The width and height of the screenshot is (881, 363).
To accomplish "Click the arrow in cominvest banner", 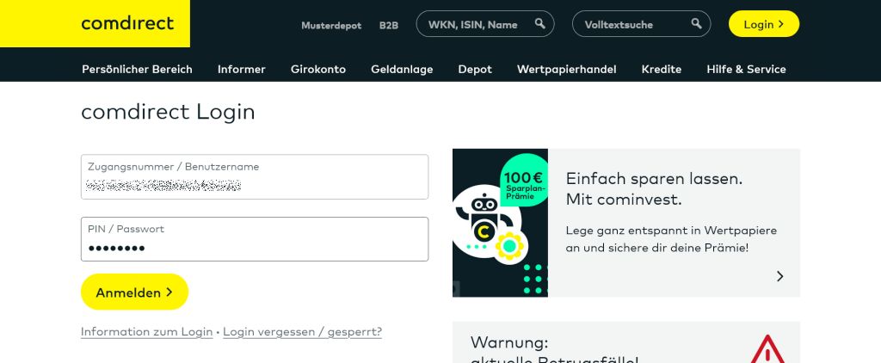I will 779,276.
